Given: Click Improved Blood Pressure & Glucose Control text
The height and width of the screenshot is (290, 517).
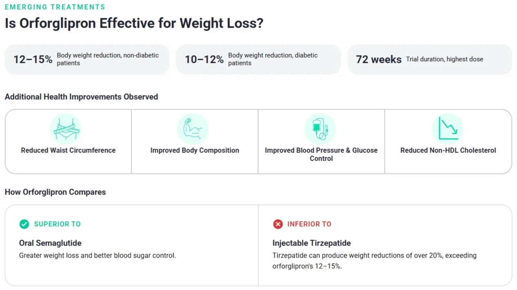Looking at the screenshot, I should [321, 154].
